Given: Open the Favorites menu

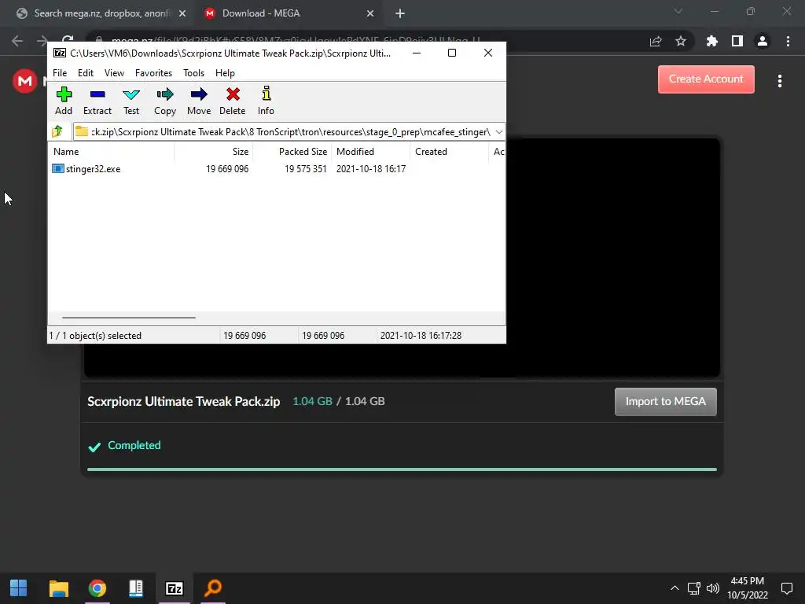Looking at the screenshot, I should [153, 73].
